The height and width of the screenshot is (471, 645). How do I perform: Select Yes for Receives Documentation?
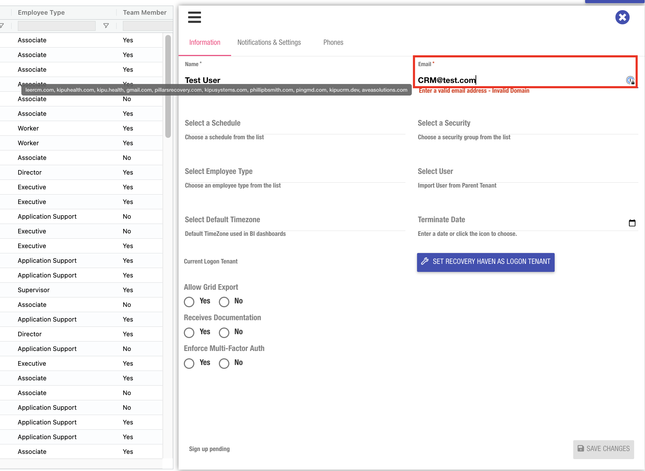pos(189,332)
